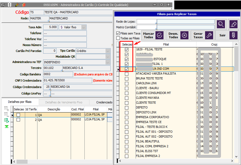Open the wrench tool icon in title bar
Viewport: 241px width, 165px height.
tap(17, 5)
